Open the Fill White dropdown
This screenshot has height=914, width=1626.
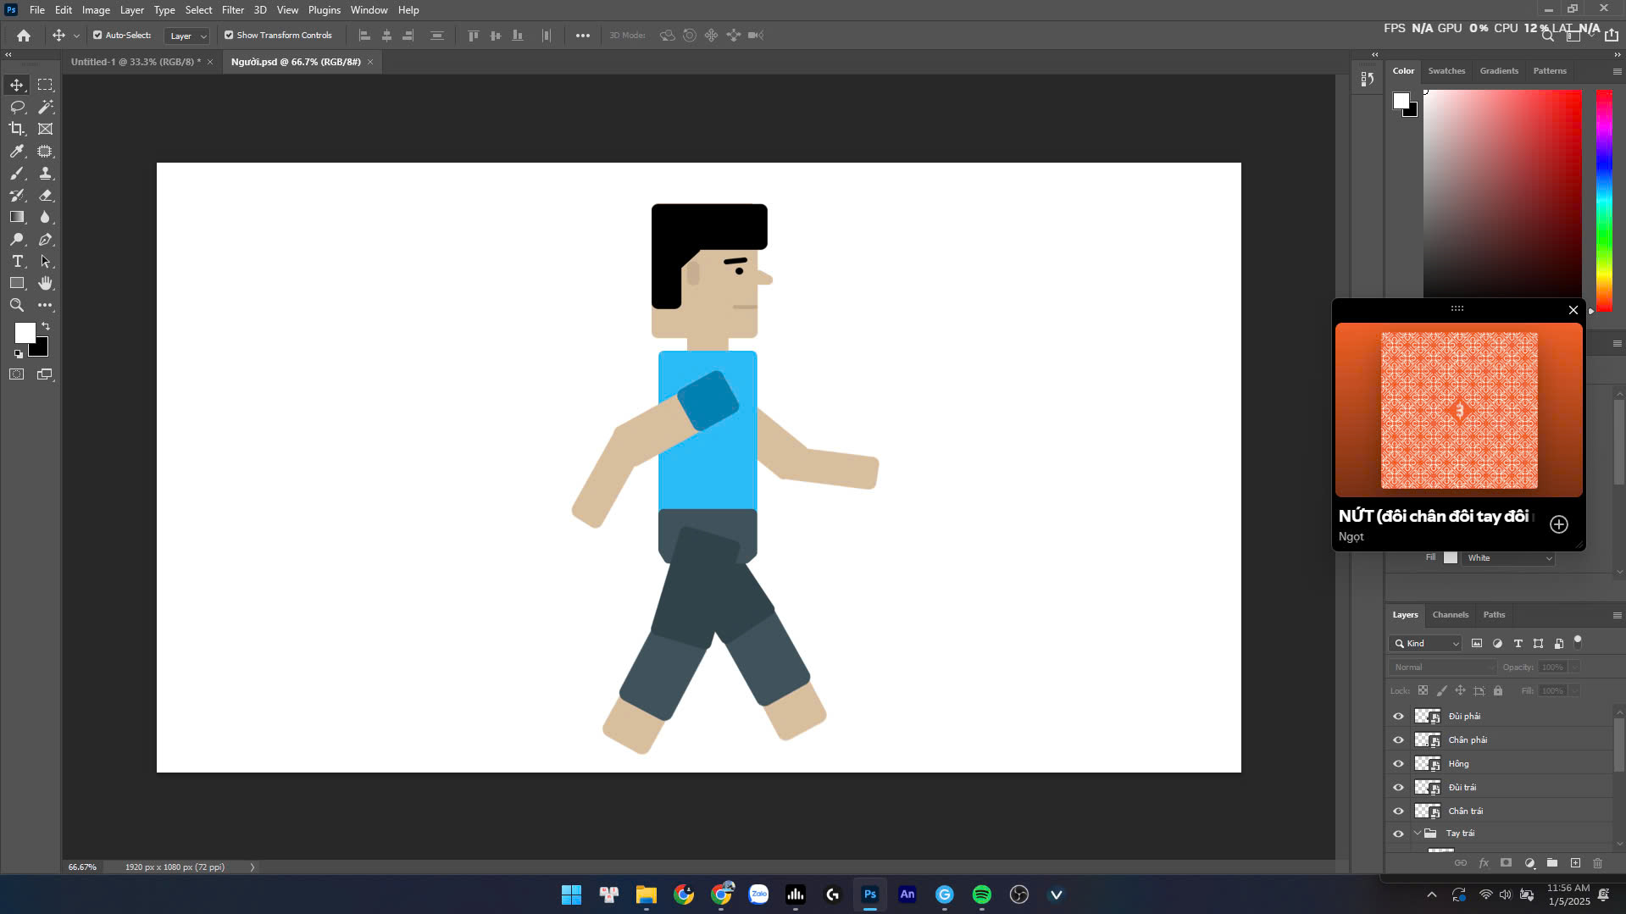tap(1508, 558)
